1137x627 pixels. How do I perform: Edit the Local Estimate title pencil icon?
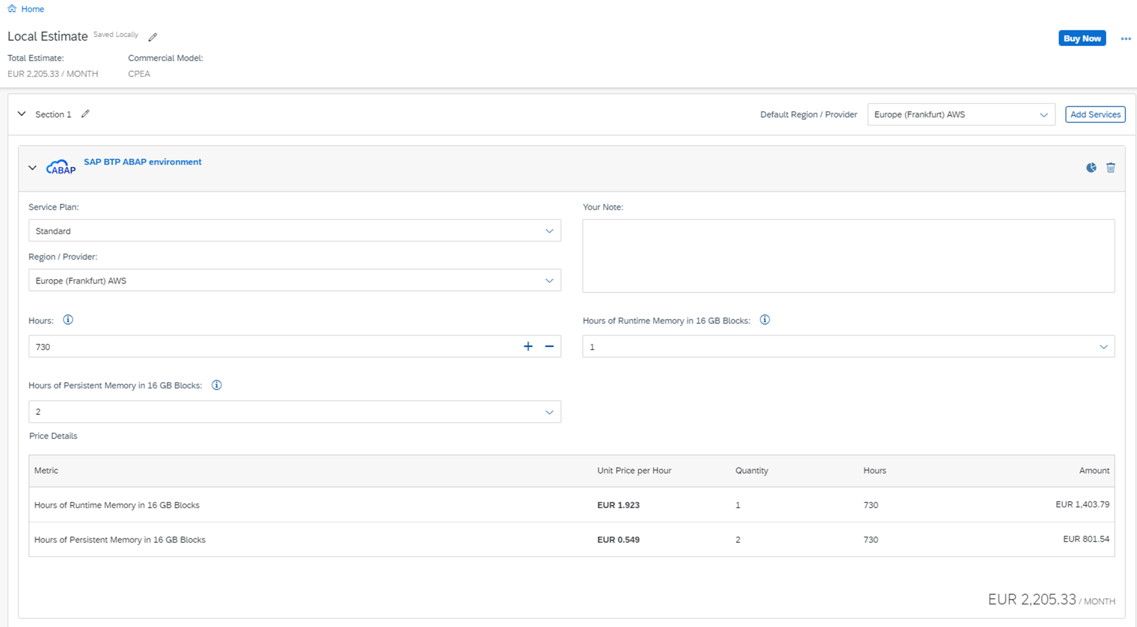[x=152, y=38]
